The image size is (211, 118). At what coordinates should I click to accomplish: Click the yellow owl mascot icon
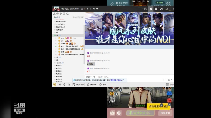click(55, 84)
